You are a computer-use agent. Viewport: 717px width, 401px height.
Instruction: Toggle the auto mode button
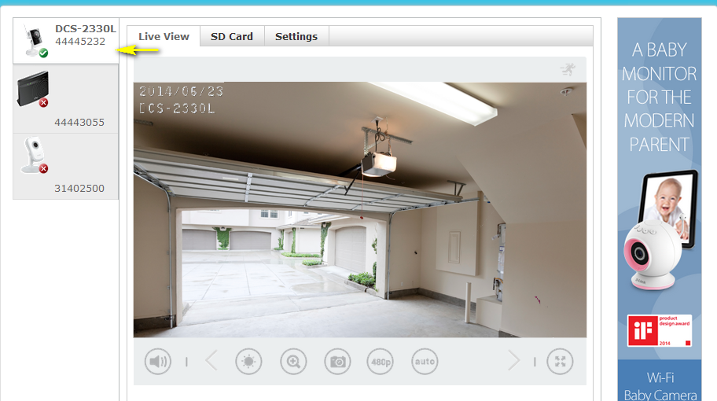425,362
